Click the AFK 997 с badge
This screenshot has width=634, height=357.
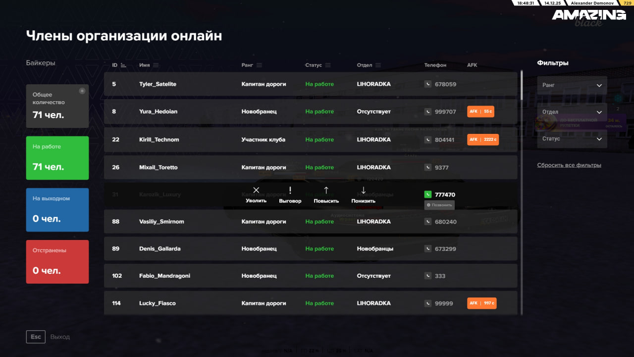click(x=481, y=303)
